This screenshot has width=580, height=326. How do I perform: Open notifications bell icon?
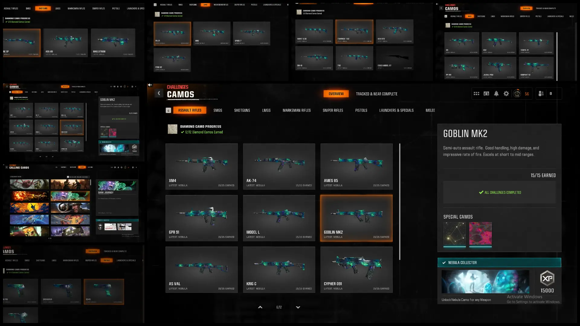(x=496, y=94)
